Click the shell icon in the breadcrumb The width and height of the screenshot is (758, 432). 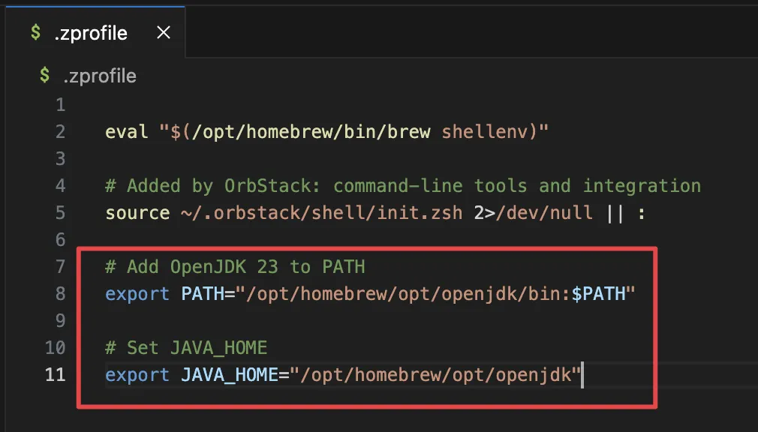(45, 76)
